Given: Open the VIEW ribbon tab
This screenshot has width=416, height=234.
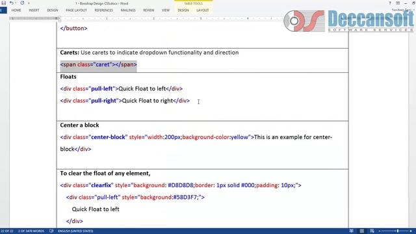Looking at the screenshot, I should pyautogui.click(x=166, y=10).
